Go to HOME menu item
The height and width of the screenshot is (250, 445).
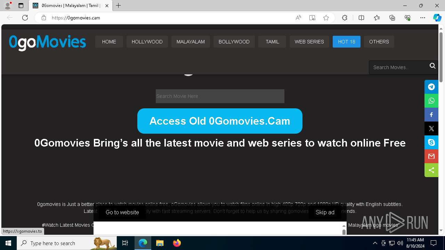tap(109, 42)
